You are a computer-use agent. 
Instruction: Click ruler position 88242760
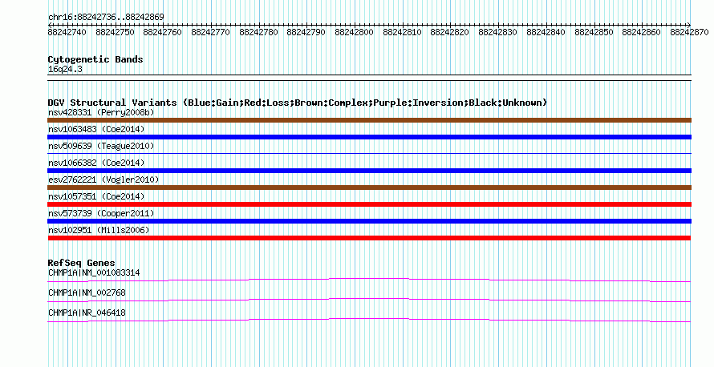point(163,32)
